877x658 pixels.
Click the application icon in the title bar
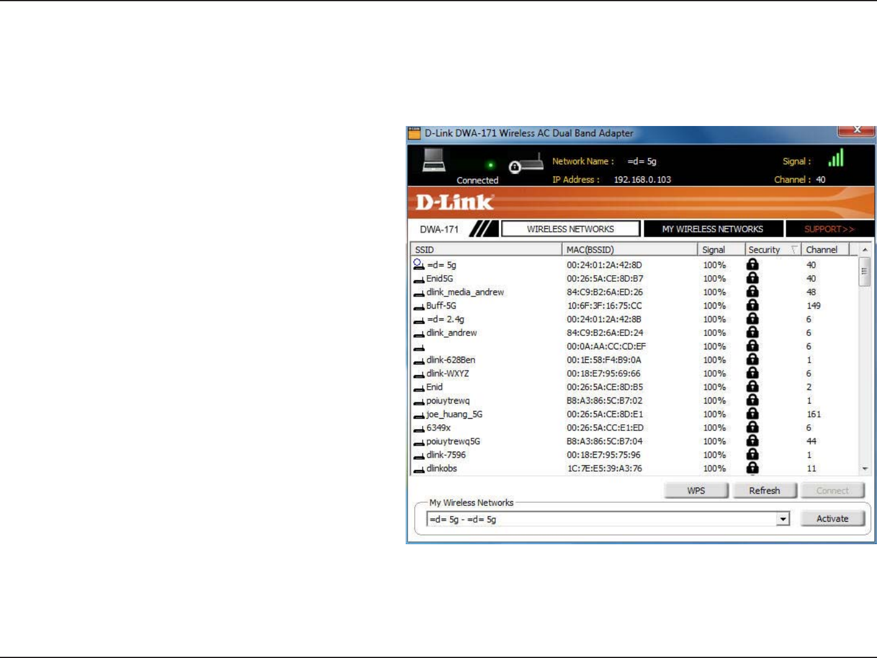(x=414, y=133)
